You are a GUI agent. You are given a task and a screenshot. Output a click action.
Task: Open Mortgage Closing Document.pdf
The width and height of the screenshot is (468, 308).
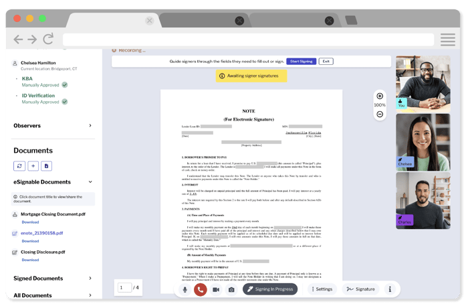(53, 214)
